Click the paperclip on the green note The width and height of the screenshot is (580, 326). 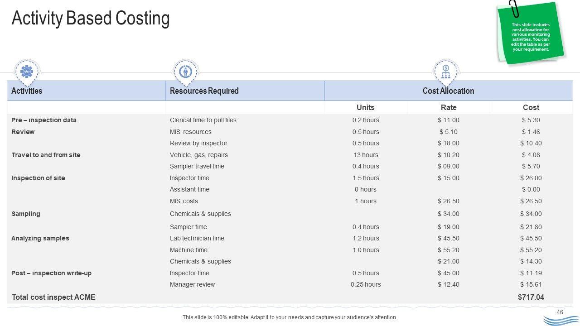(x=515, y=9)
